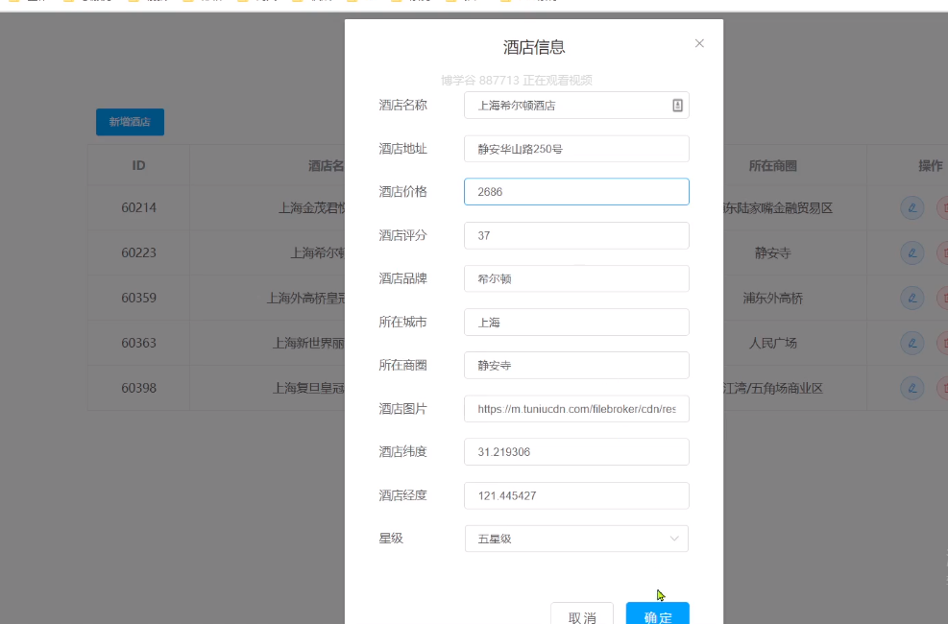
Task: Click the 新增酒店 button in background page
Action: [x=130, y=122]
